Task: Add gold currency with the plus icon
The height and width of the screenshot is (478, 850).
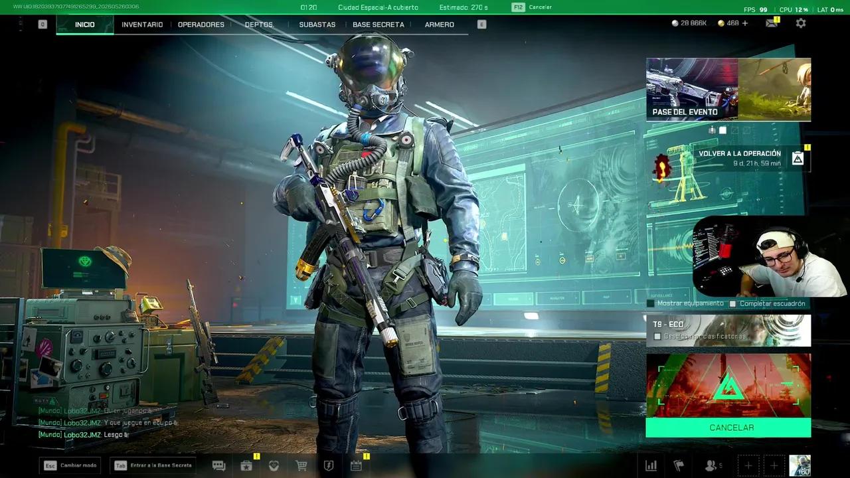Action: (745, 23)
